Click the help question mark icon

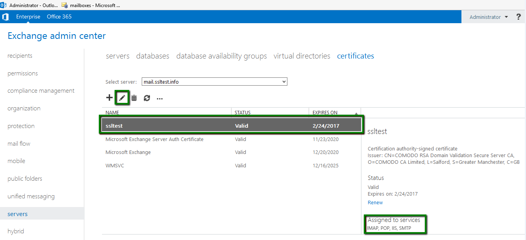click(519, 17)
